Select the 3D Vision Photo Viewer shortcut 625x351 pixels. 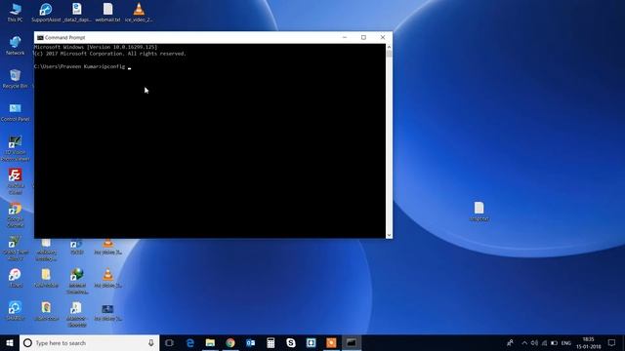coord(16,148)
